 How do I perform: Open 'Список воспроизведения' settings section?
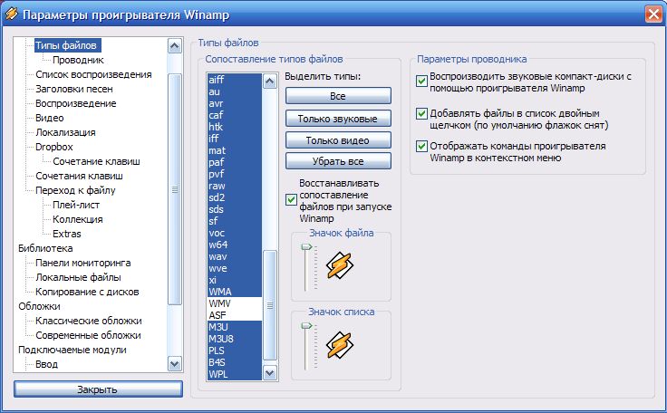tap(92, 73)
